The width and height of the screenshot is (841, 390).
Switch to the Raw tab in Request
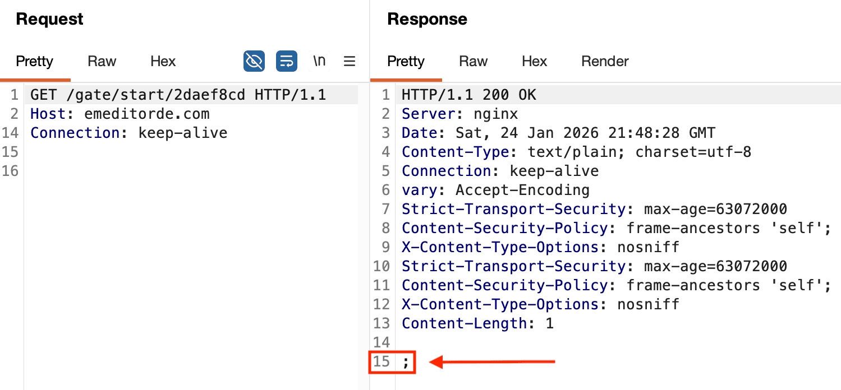point(102,61)
